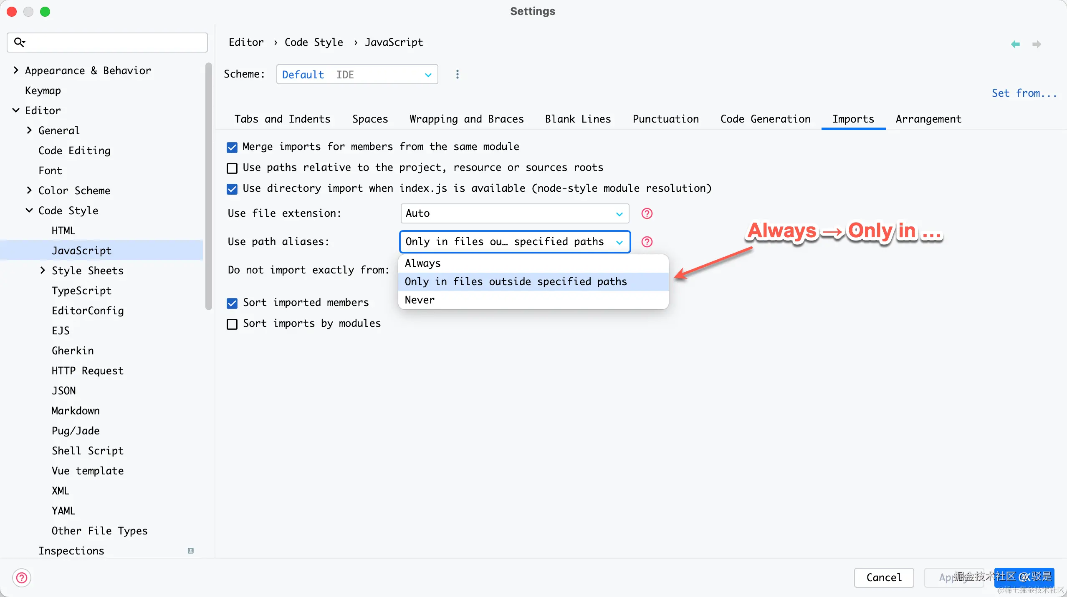
Task: Expand the Style Sheets tree node
Action: point(43,271)
